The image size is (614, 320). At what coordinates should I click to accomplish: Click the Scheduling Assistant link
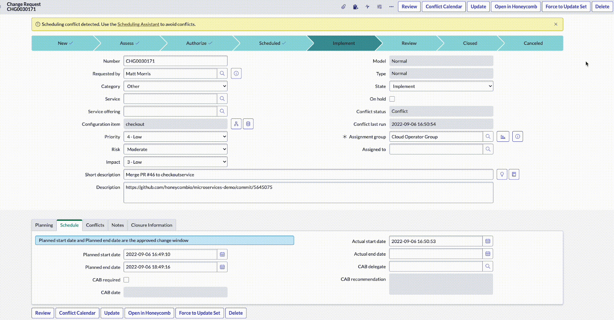(138, 24)
